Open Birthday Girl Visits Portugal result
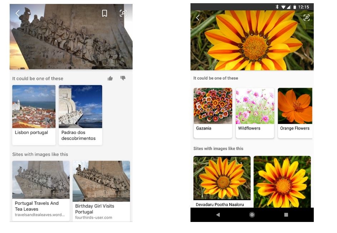 (101, 191)
